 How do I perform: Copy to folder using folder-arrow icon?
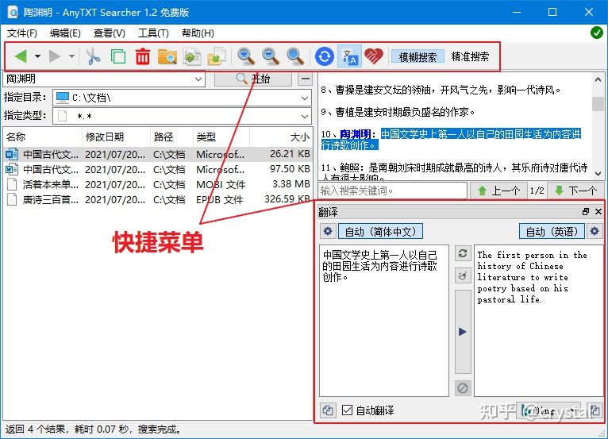click(x=217, y=56)
